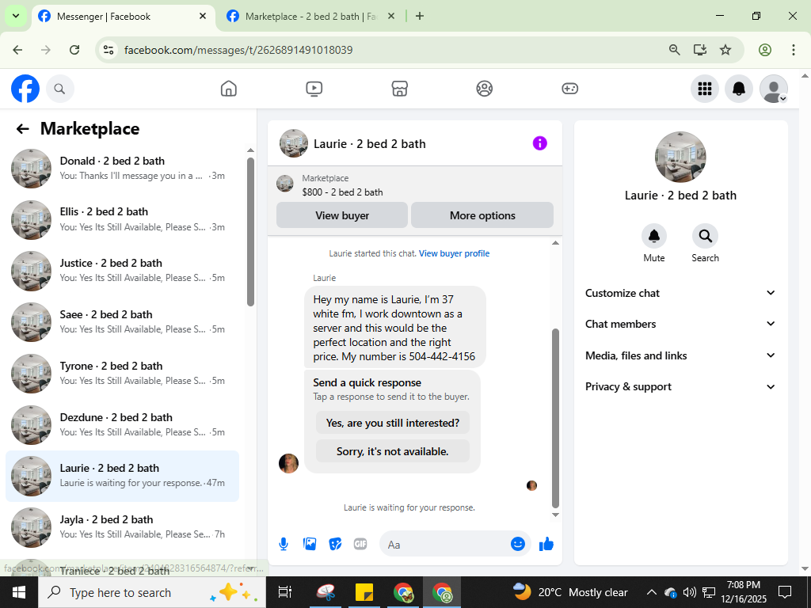Open Jayla's 2 bed 2 bath conversation
This screenshot has width=811, height=608.
coord(123,527)
